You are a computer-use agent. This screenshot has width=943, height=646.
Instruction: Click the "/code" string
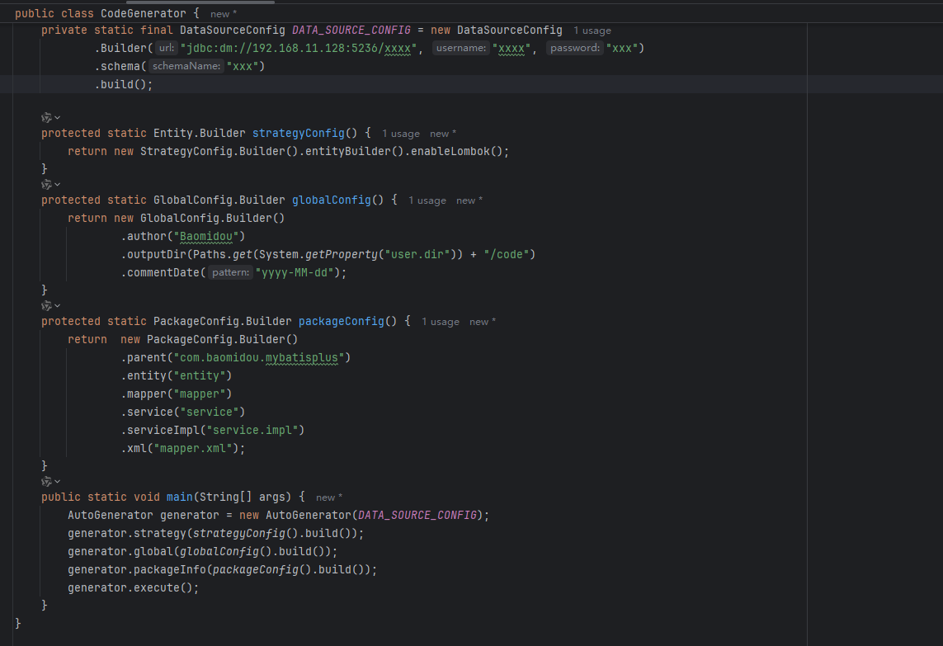click(x=507, y=254)
